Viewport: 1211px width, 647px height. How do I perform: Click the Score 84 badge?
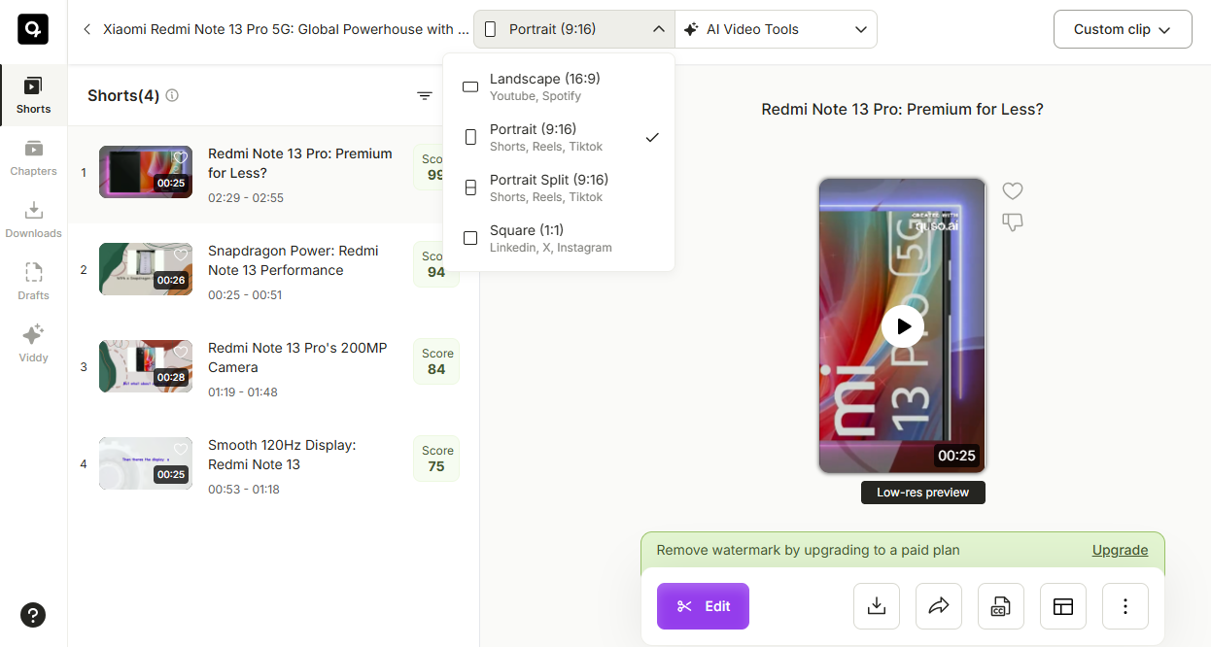tap(436, 361)
